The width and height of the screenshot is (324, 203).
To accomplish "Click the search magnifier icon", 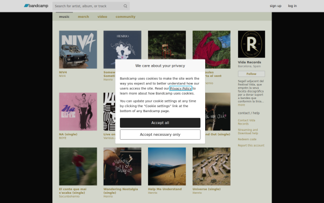I will point(125,6).
